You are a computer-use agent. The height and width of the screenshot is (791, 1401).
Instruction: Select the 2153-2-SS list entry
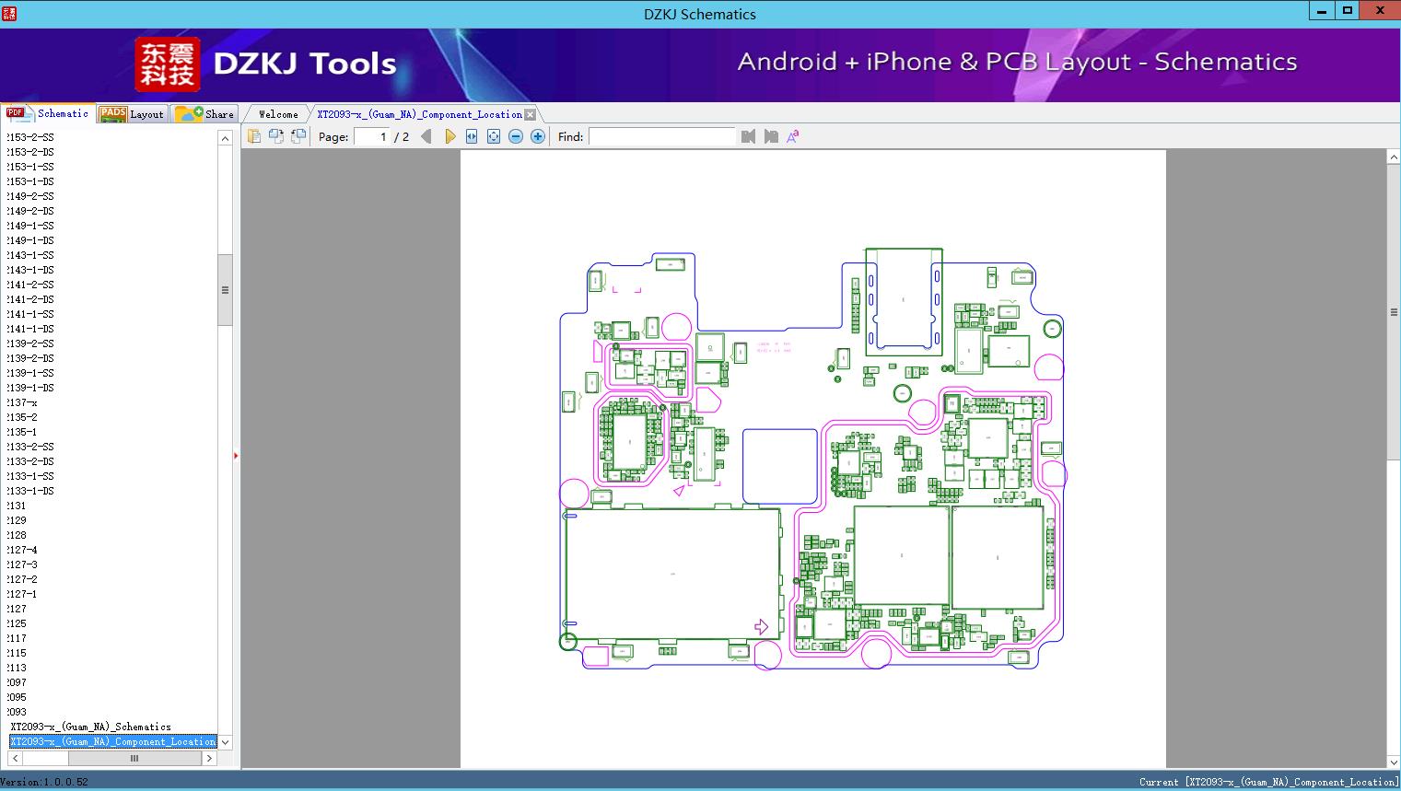tap(30, 137)
